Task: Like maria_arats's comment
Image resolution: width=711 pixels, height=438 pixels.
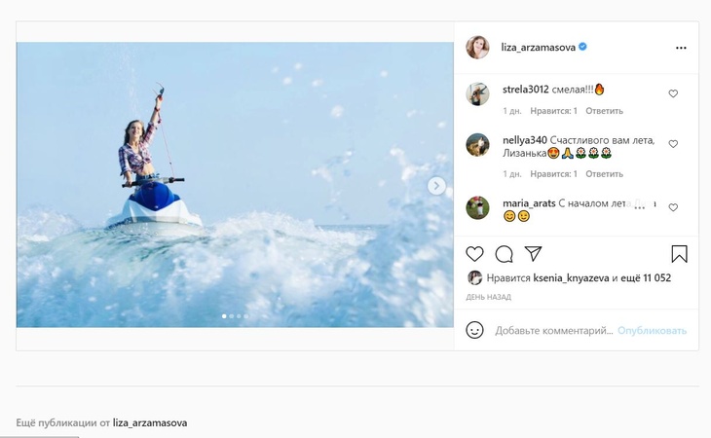Action: pyautogui.click(x=673, y=207)
